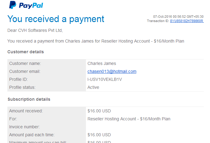Image resolution: width=210 pixels, height=143 pixels.
Task: Select the Subscription details section heading
Action: click(29, 99)
